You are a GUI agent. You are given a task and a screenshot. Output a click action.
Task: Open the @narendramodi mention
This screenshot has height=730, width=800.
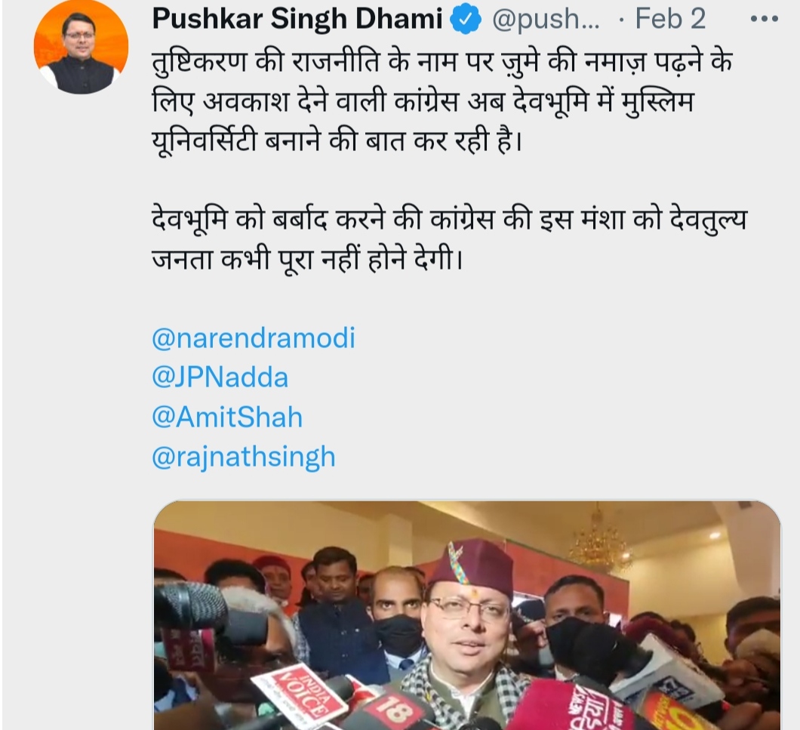254,338
